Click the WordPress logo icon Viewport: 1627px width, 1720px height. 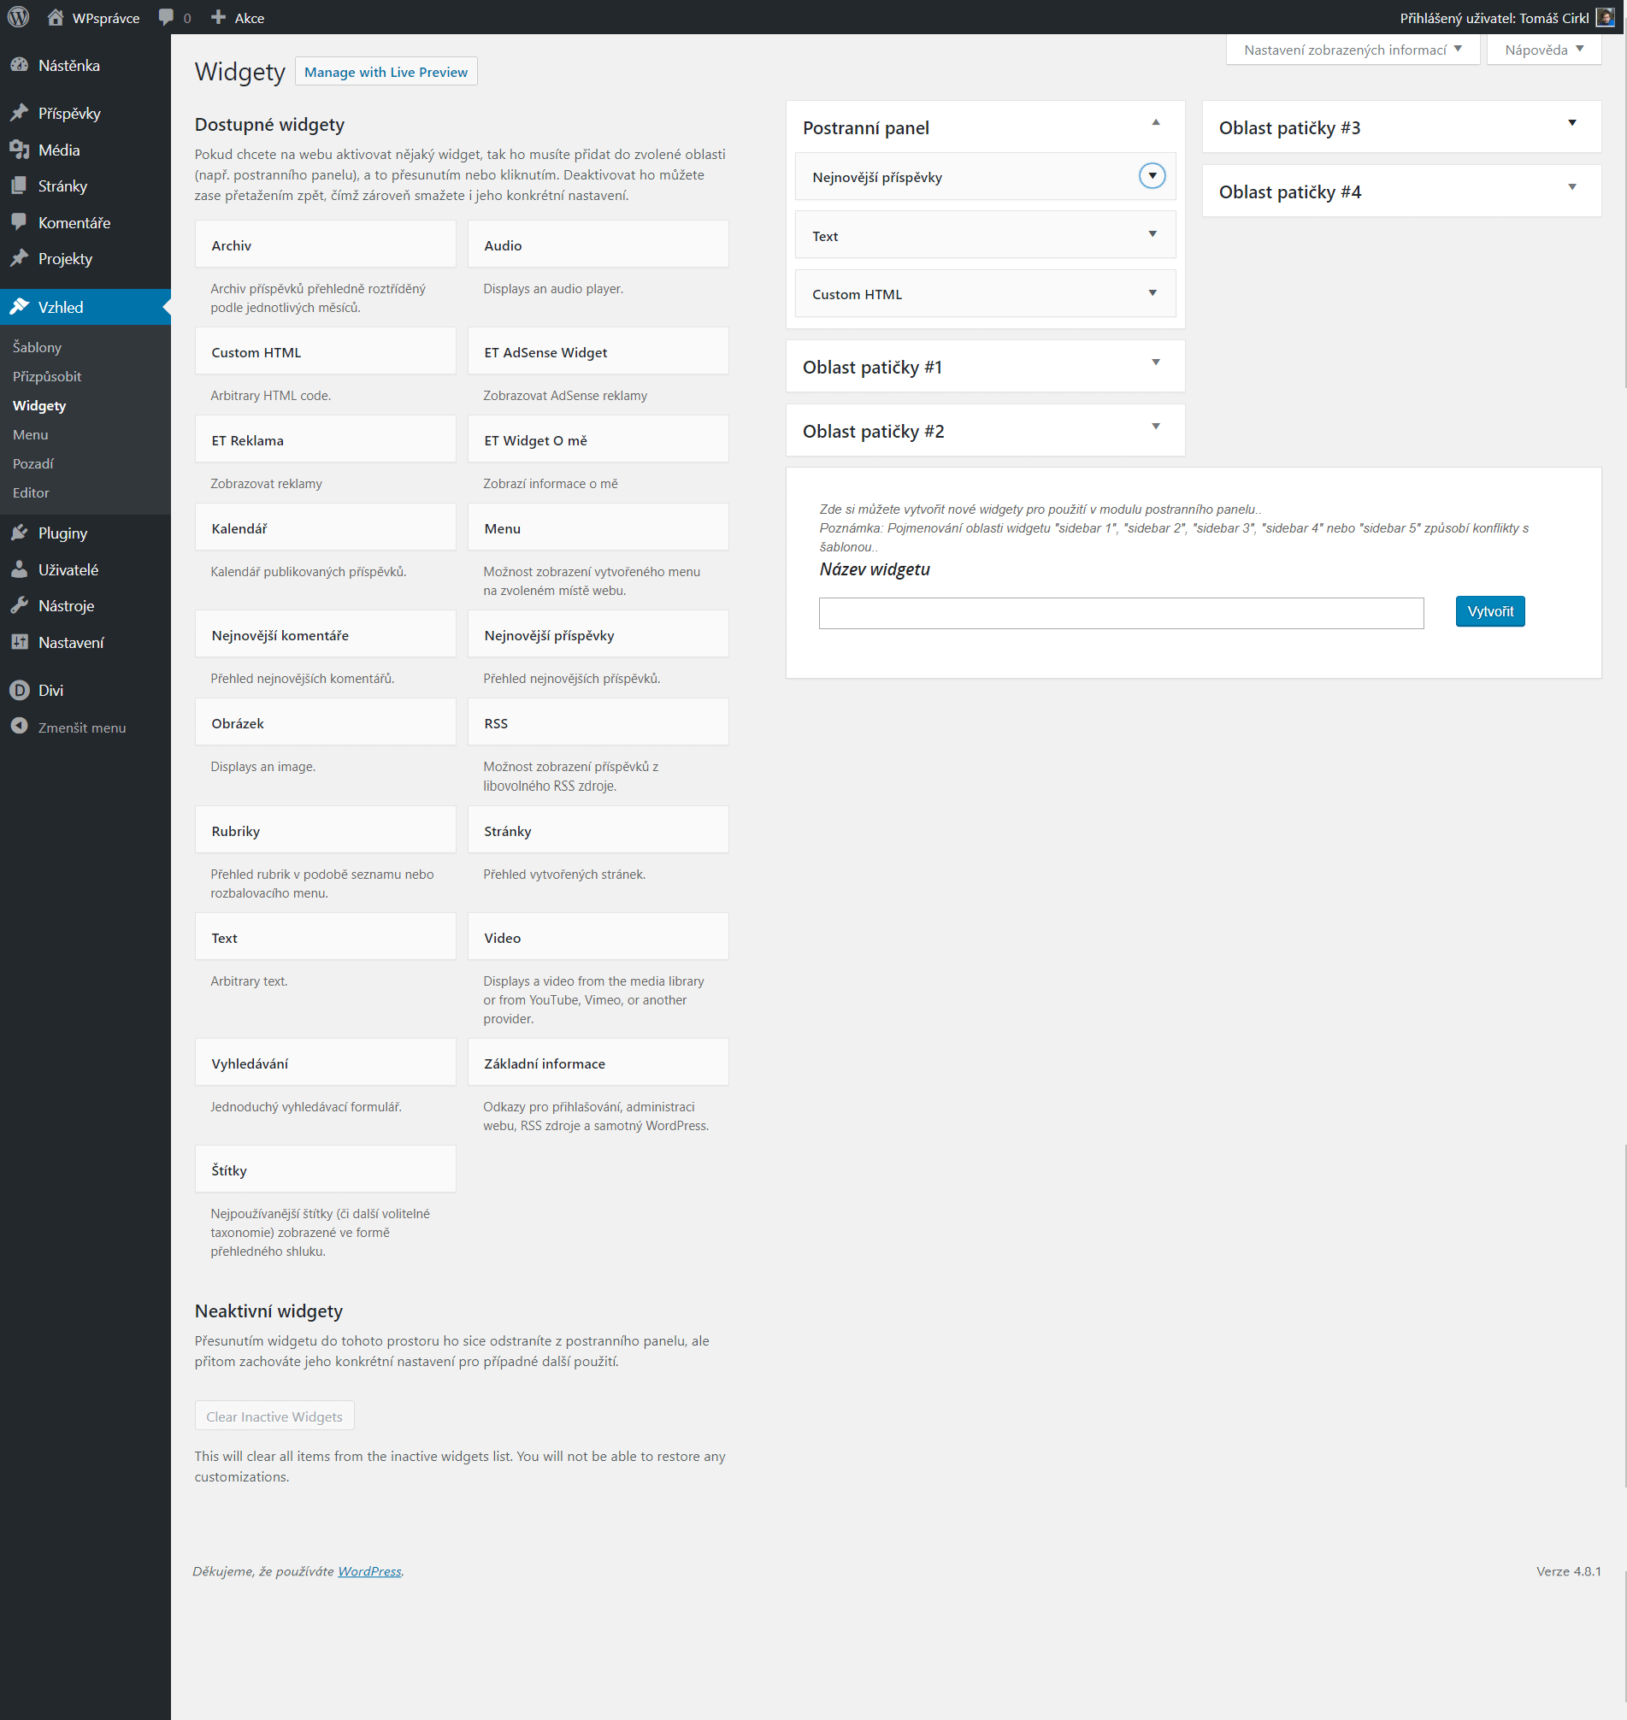click(x=18, y=17)
